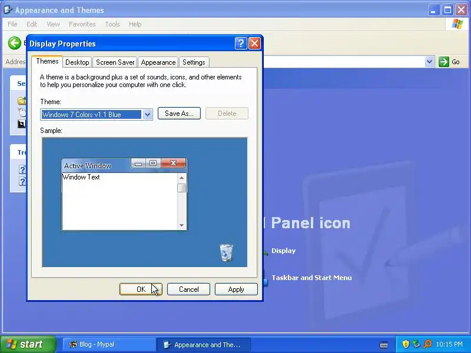Screen dimensions: 471x353
Task: Click the Active Window sample title
Action: click(x=87, y=166)
